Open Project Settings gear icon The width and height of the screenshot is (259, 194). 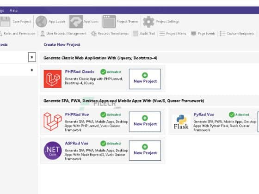[x=148, y=22]
